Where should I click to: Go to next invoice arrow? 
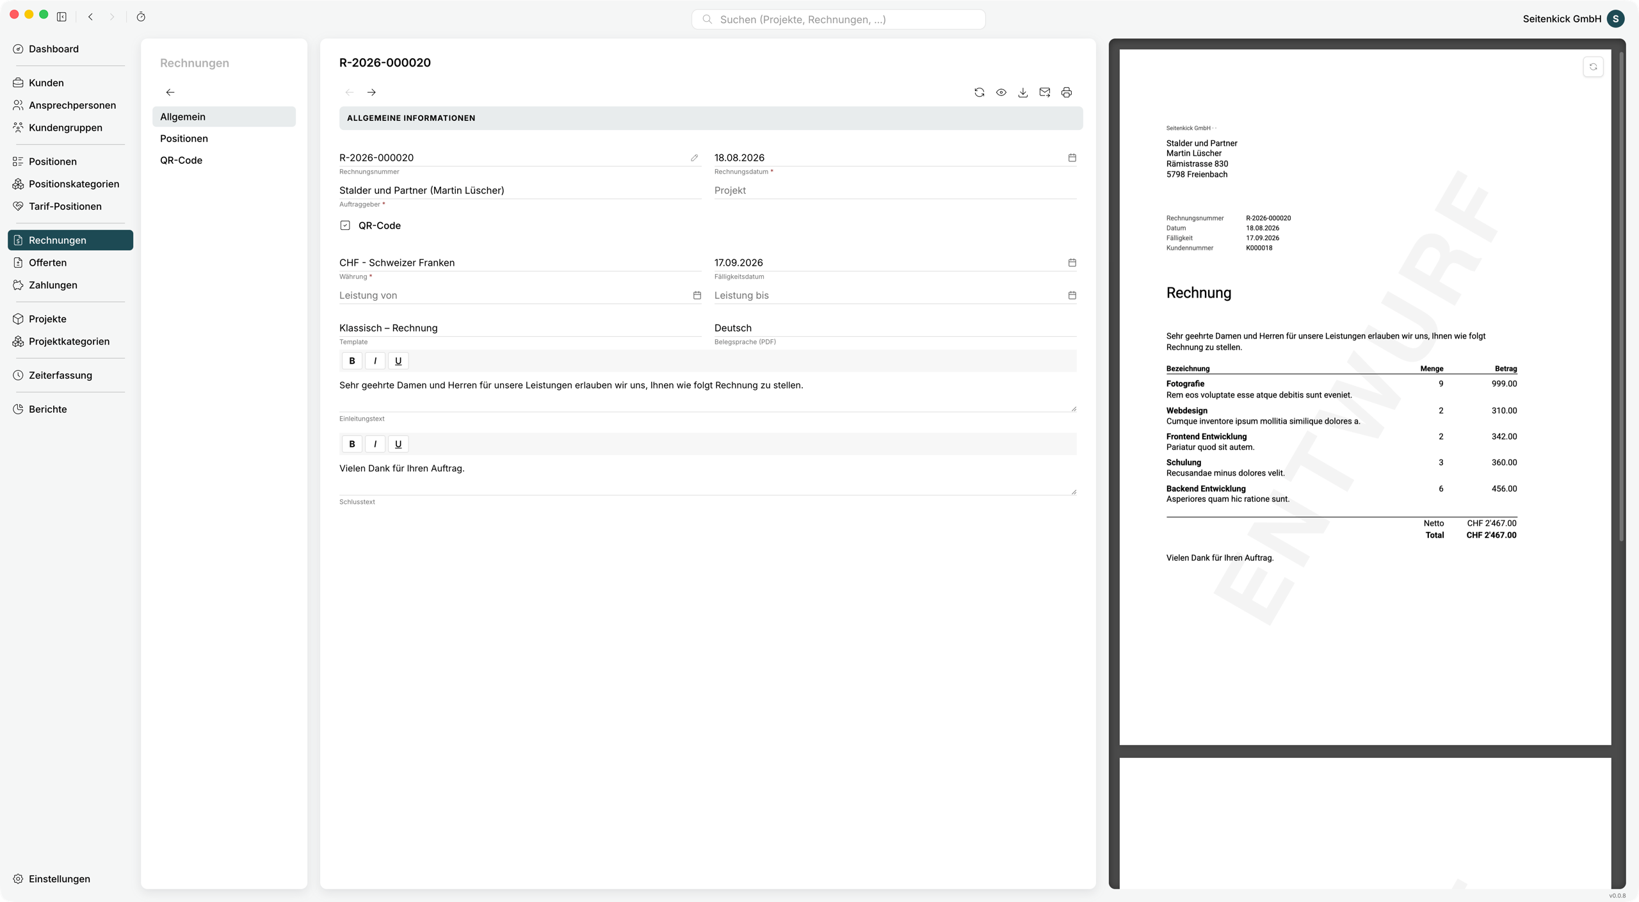[371, 92]
